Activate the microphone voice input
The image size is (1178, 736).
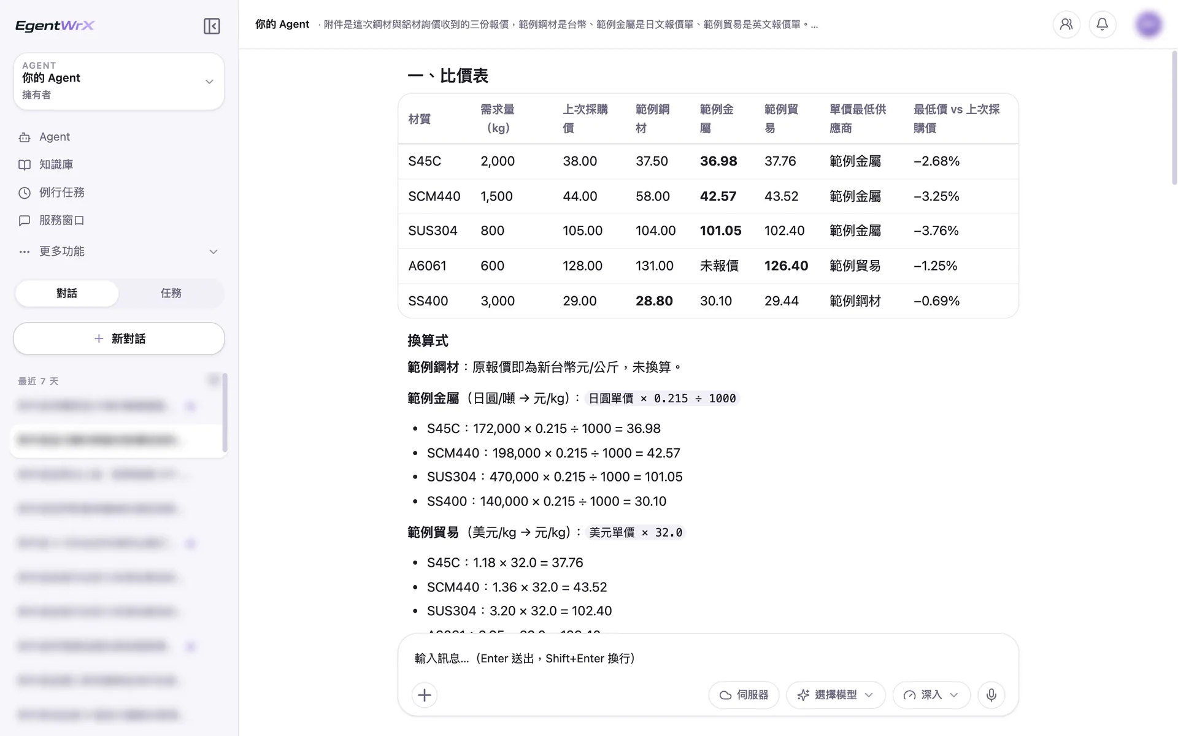pyautogui.click(x=991, y=695)
